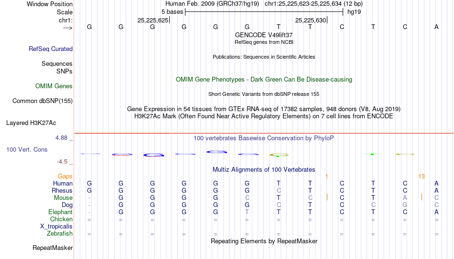Image resolution: width=454 pixels, height=259 pixels.
Task: Select the Rhesus species label
Action: point(62,190)
